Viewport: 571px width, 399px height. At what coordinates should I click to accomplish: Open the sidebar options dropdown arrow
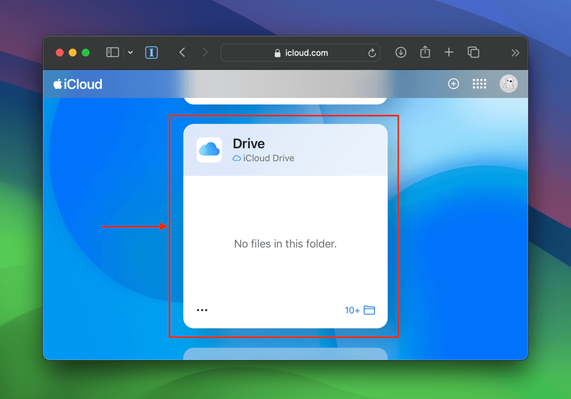[130, 52]
